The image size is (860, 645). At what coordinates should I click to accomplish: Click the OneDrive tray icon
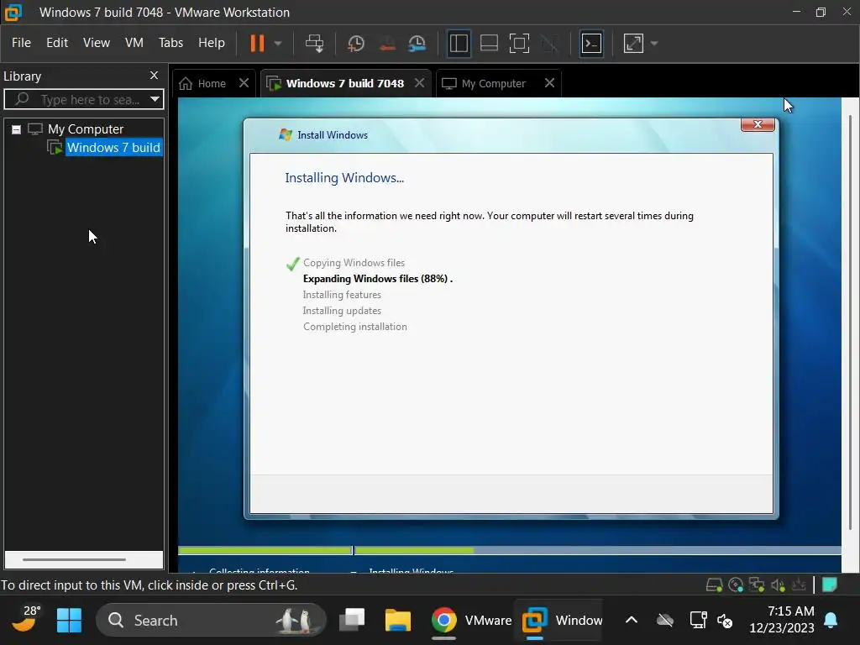tap(665, 621)
